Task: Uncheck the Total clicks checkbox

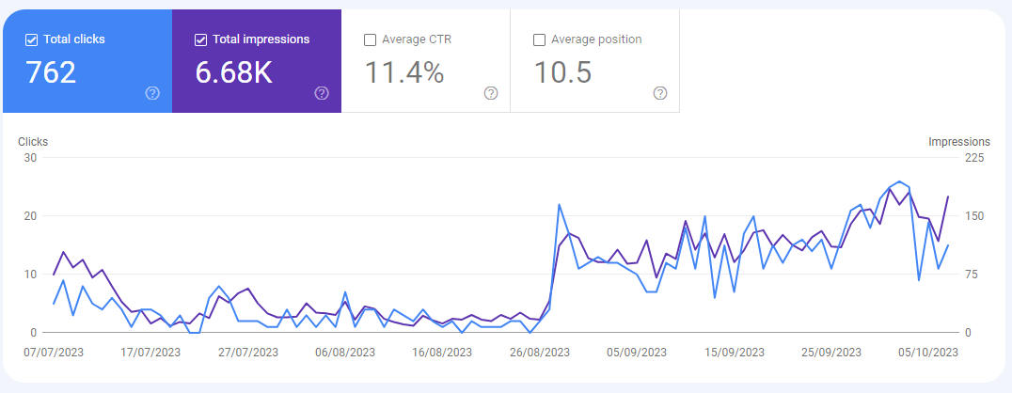Action: coord(32,39)
